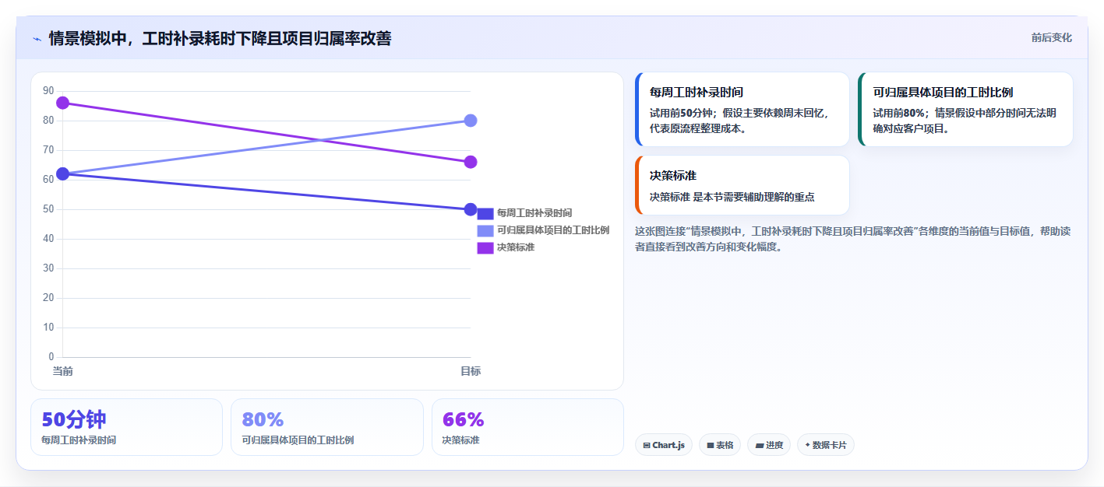Toggle 决策标准 legend color box
1104x487 pixels.
(x=485, y=247)
